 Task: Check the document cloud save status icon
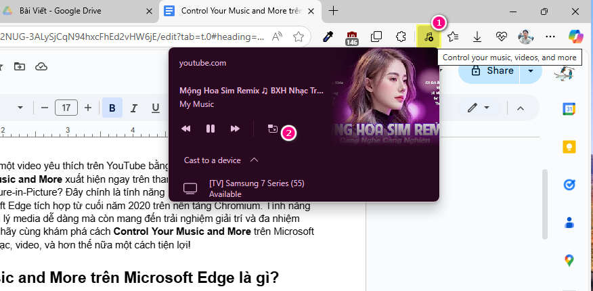pos(41,66)
